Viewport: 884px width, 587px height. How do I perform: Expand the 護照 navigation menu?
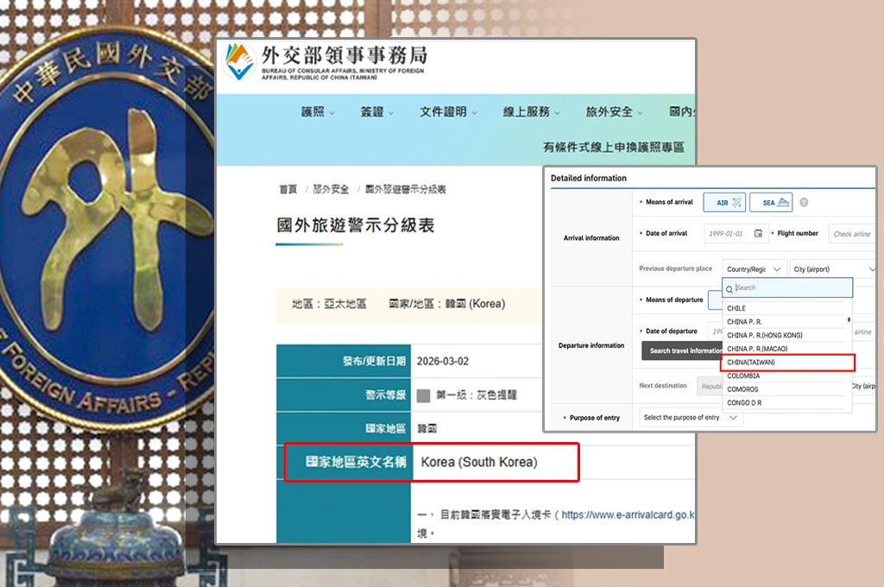[313, 113]
